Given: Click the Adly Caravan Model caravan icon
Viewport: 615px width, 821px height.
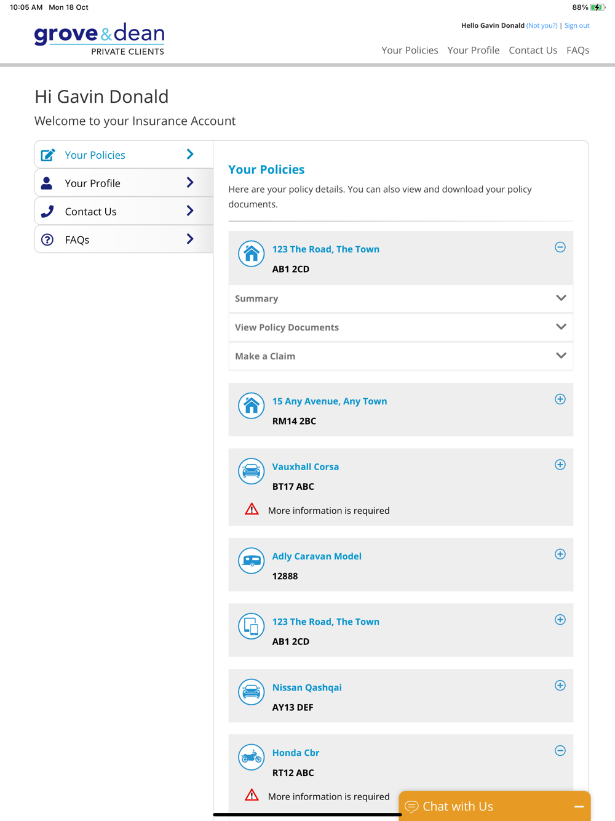Looking at the screenshot, I should click(x=251, y=561).
